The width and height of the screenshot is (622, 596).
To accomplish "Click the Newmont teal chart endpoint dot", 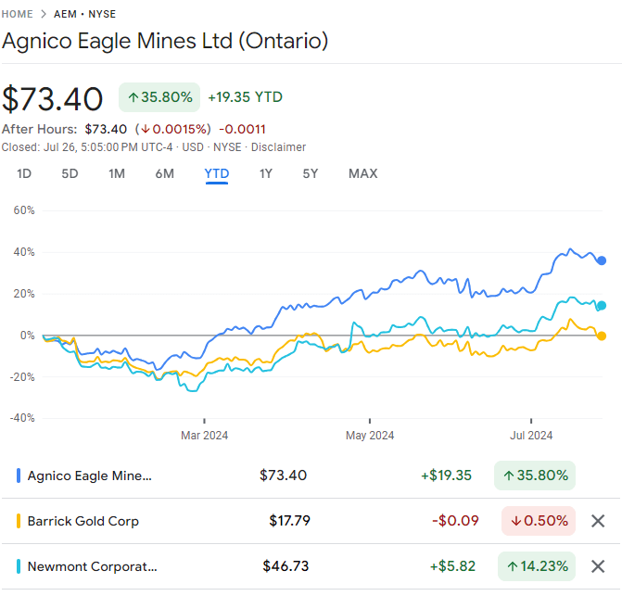I will [602, 305].
